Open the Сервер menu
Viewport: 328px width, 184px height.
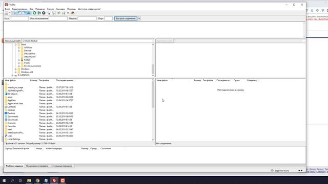50,9
